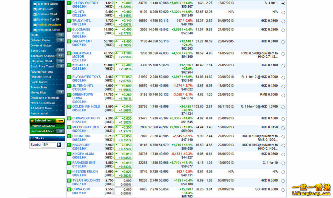Click the blue arrow button beside Symbol field

point(59,145)
